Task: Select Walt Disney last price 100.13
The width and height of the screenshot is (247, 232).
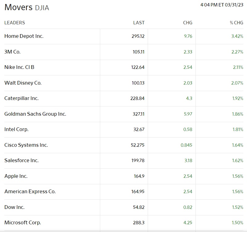Action: click(138, 83)
